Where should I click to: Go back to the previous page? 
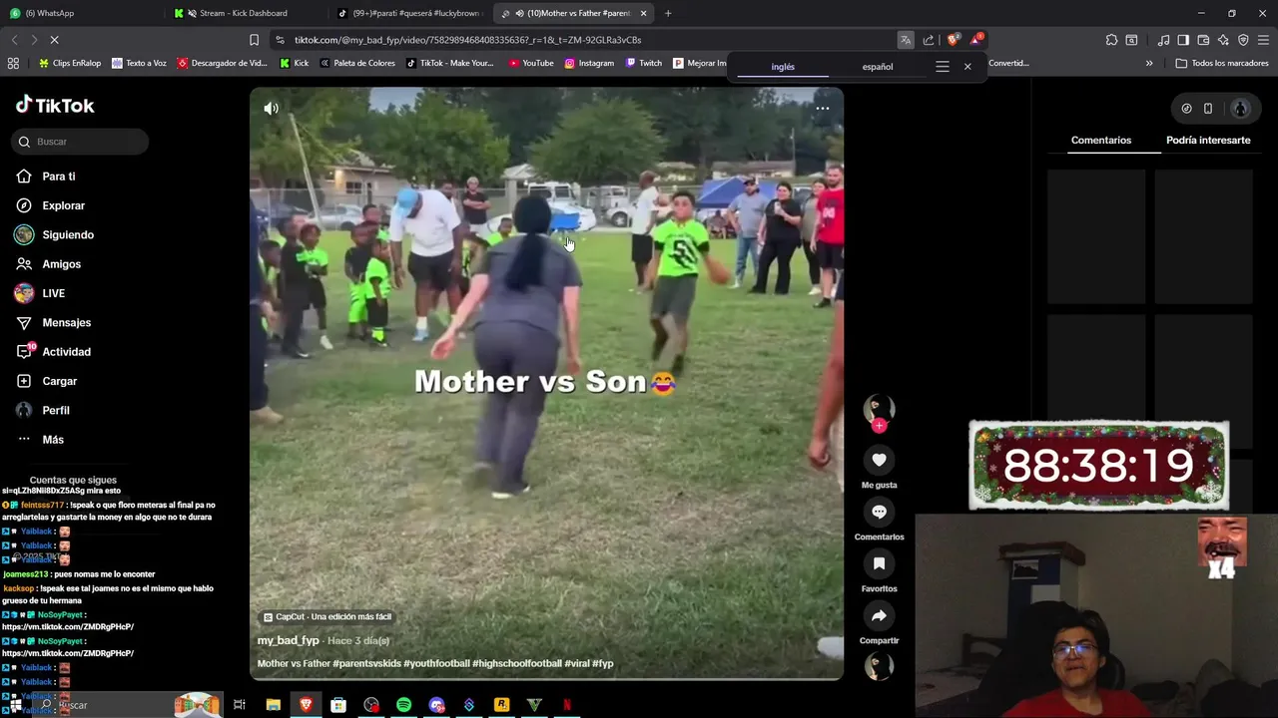tap(14, 40)
